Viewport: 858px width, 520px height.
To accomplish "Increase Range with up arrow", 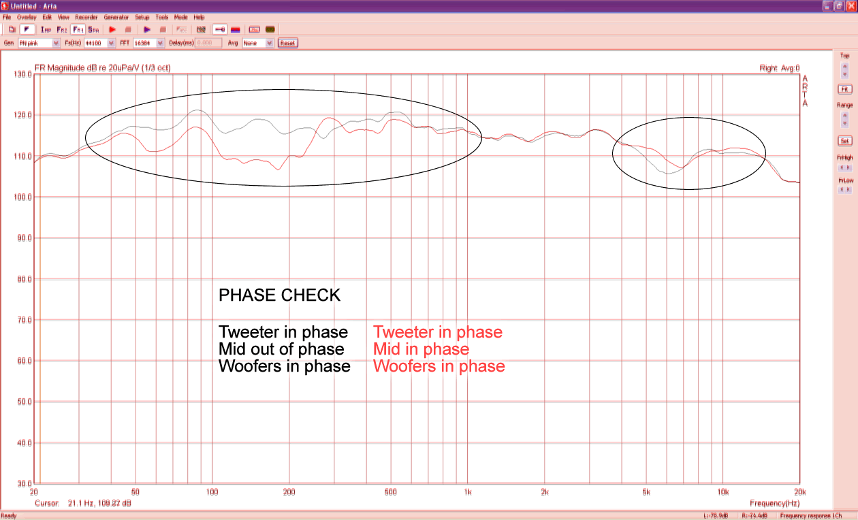I will (845, 116).
